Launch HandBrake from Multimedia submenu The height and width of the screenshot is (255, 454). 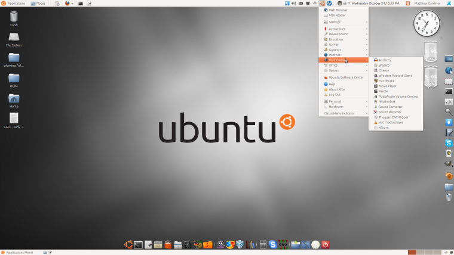[x=396, y=81]
